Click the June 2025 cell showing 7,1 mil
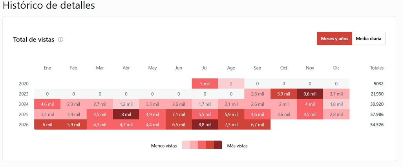The height and width of the screenshot is (167, 402). [x=179, y=115]
